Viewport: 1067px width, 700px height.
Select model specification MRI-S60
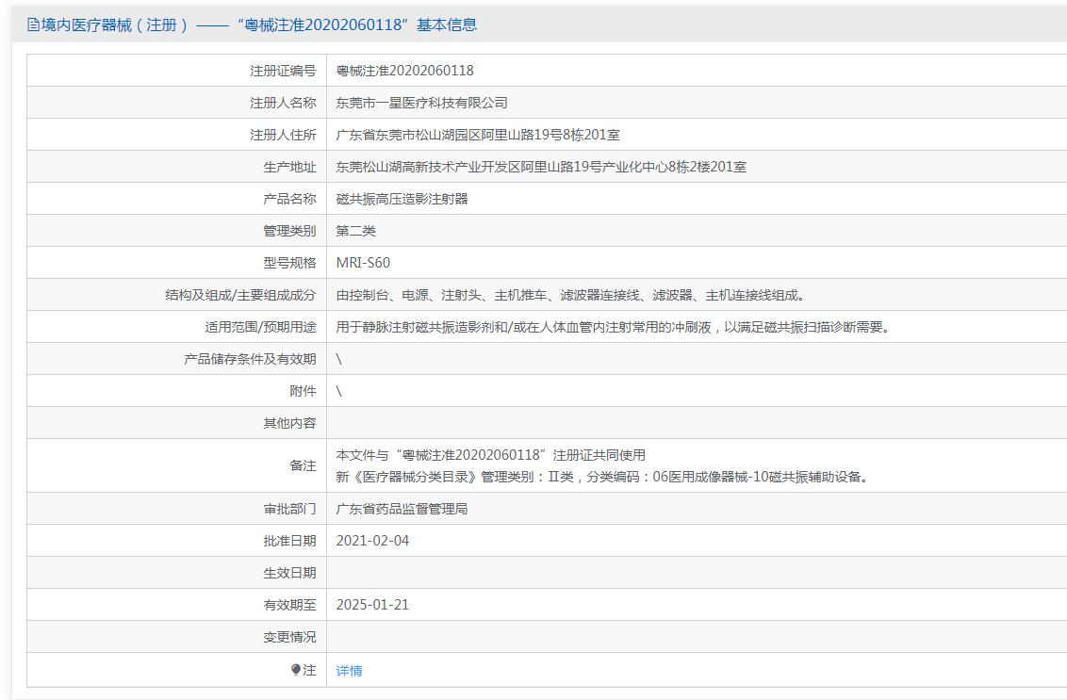pos(364,263)
